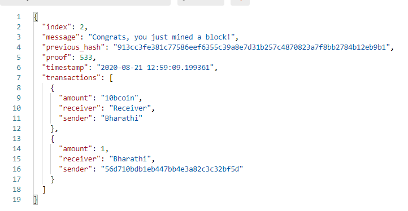Viewport: 408px width, 211px height.
Task: Select the "index" key
Action: click(57, 27)
